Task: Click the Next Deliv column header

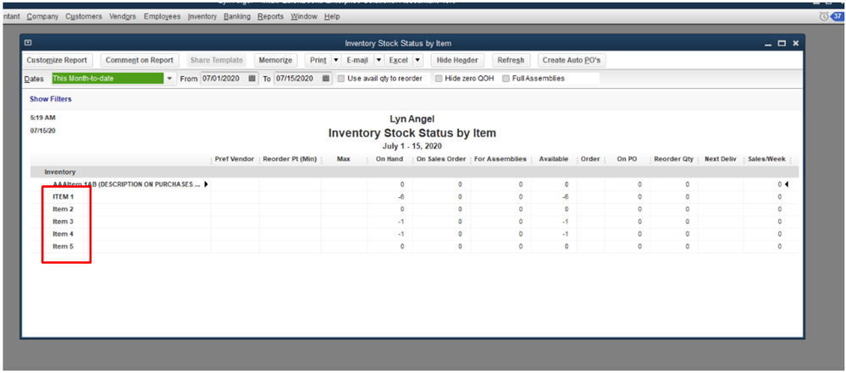Action: pyautogui.click(x=721, y=160)
